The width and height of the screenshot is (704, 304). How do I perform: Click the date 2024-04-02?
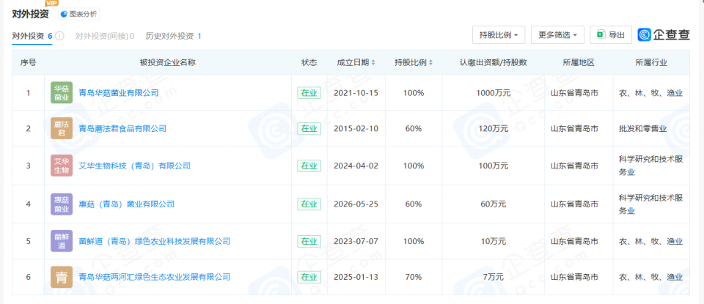point(356,166)
